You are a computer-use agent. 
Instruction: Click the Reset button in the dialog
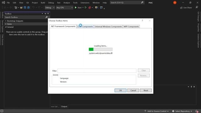pos(146,90)
